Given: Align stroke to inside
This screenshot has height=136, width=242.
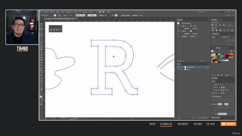Looking at the screenshot, I should tap(222, 93).
